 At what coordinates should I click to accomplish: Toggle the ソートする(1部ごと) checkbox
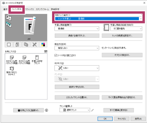point(56,55)
